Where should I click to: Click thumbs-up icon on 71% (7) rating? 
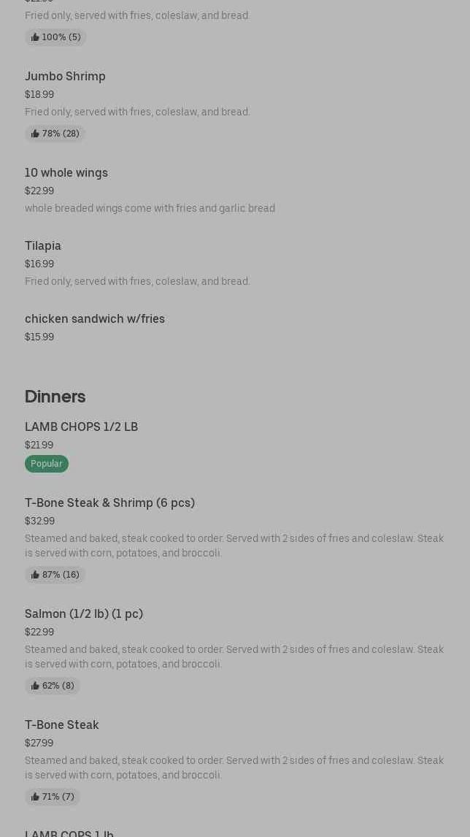[x=35, y=797]
